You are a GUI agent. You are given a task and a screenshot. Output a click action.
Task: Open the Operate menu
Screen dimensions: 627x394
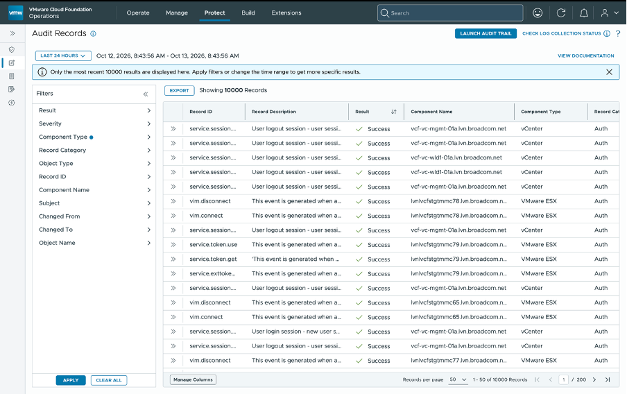point(138,12)
